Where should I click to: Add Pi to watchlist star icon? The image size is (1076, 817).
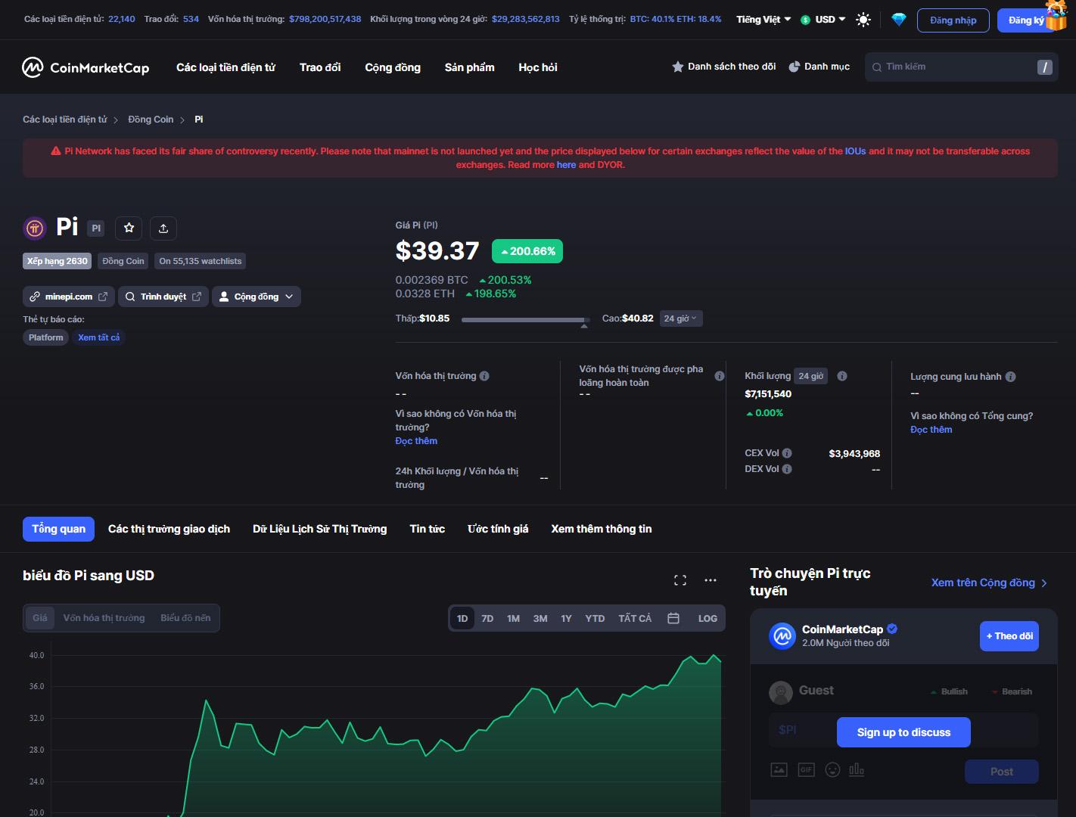129,228
